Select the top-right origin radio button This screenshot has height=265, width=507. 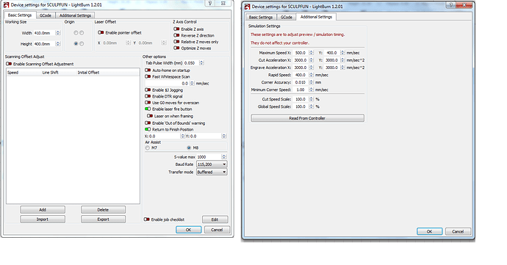click(x=82, y=32)
